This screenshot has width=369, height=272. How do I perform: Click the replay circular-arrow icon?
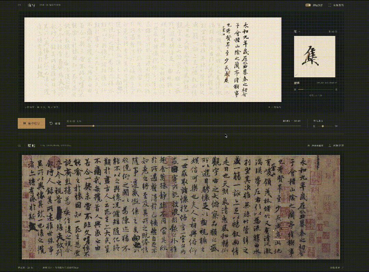click(x=51, y=124)
